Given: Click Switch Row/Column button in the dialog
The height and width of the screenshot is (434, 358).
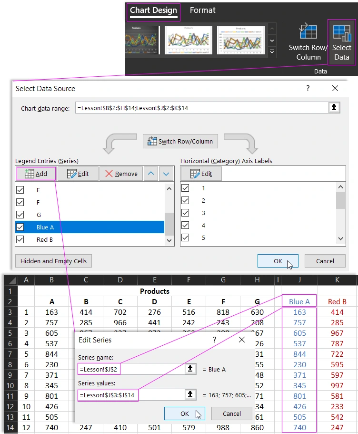Looking at the screenshot, I should [180, 141].
